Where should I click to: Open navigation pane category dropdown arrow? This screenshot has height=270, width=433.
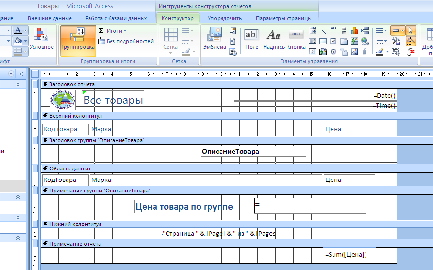(11, 74)
